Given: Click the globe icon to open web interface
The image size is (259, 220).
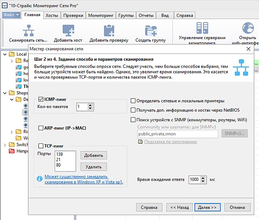Looking at the screenshot, I should [x=248, y=28].
